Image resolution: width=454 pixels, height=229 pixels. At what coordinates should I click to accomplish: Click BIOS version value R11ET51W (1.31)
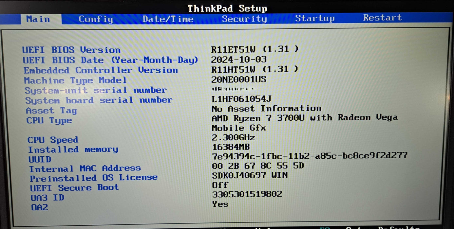pos(255,49)
